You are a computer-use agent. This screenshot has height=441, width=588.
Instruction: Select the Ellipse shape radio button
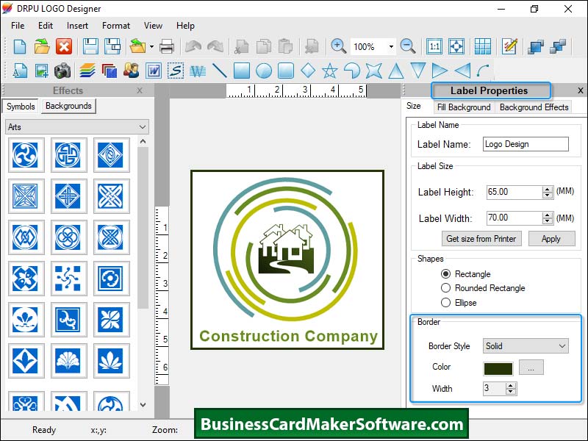coord(446,302)
